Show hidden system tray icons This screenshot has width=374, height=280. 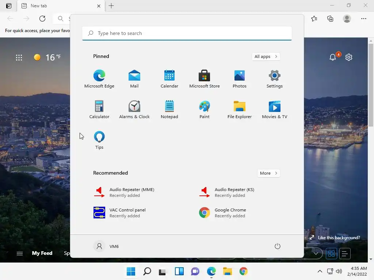[320, 271]
